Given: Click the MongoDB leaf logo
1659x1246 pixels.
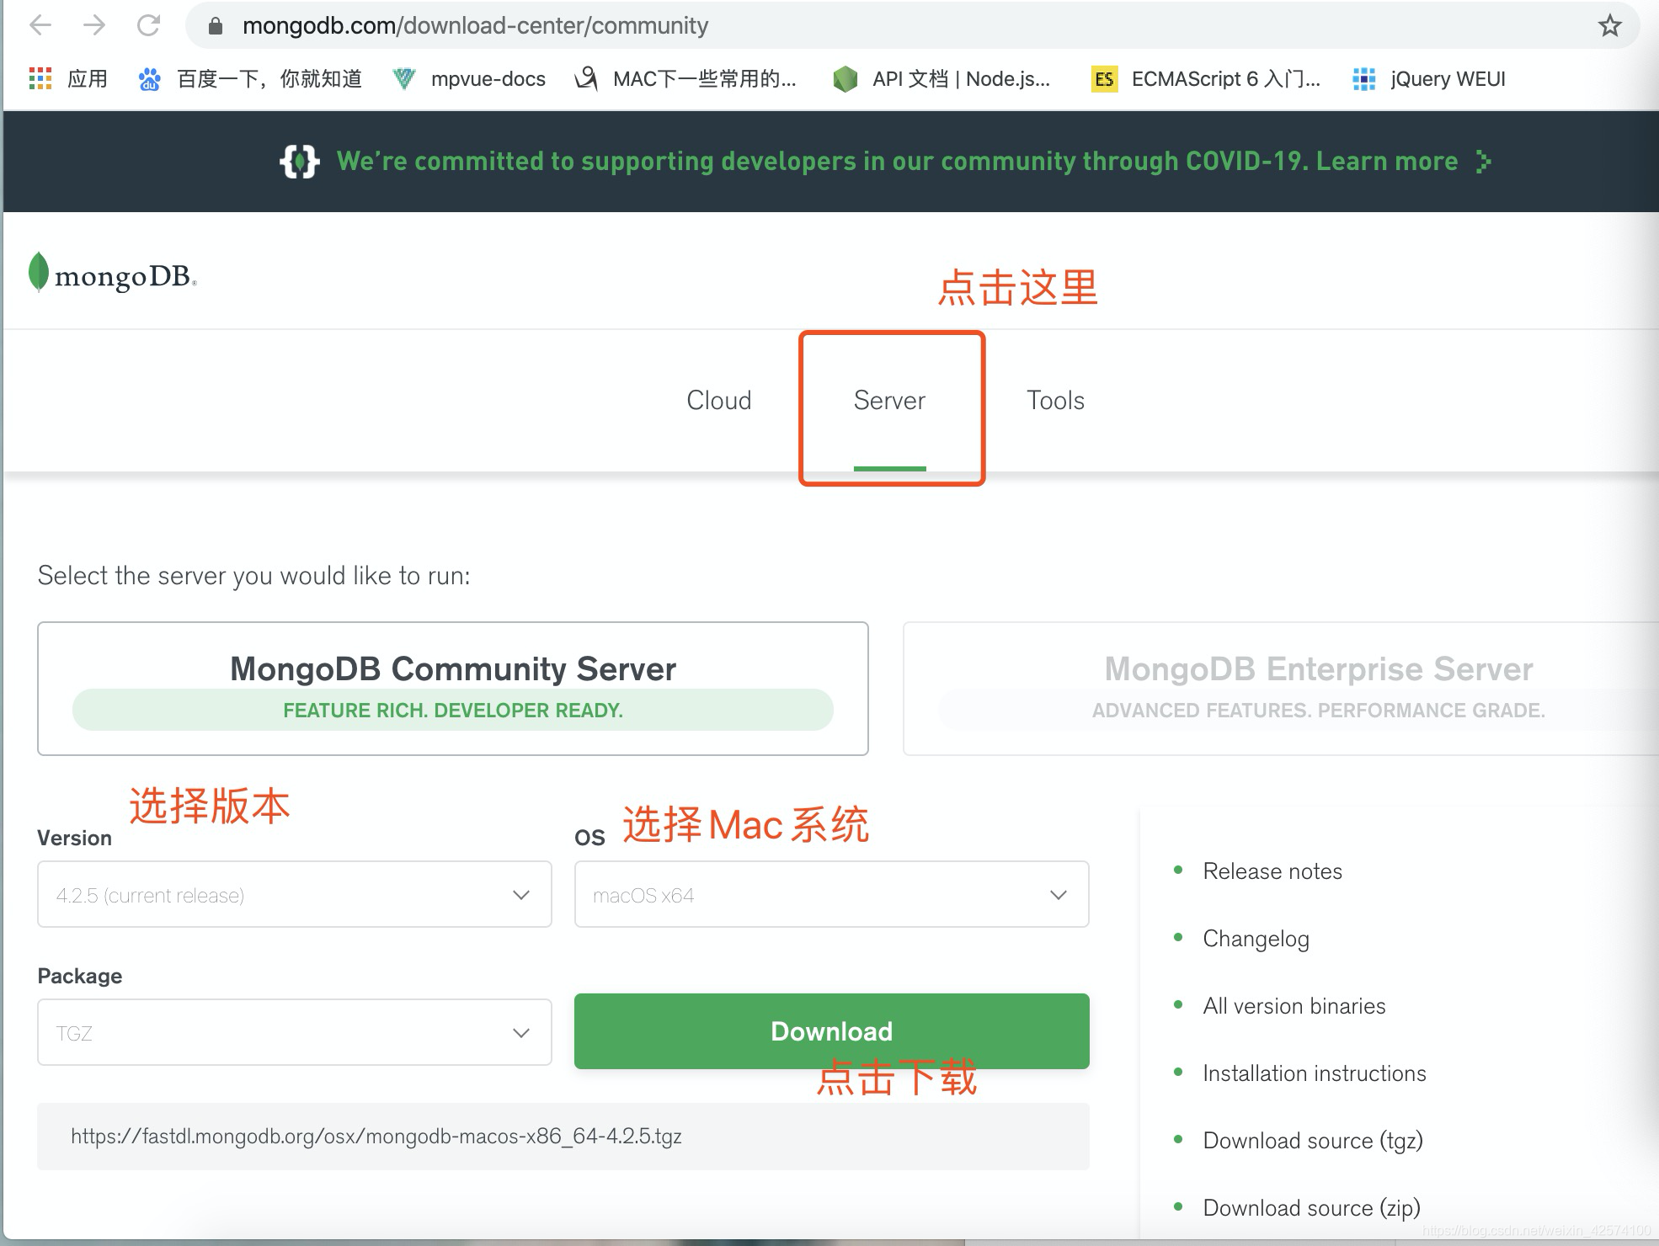Looking at the screenshot, I should (112, 273).
